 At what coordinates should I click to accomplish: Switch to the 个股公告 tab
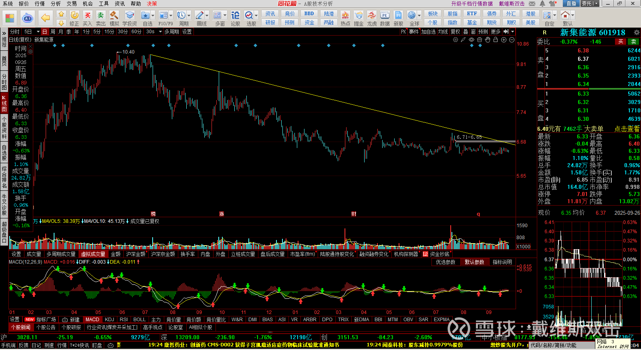[46, 327]
